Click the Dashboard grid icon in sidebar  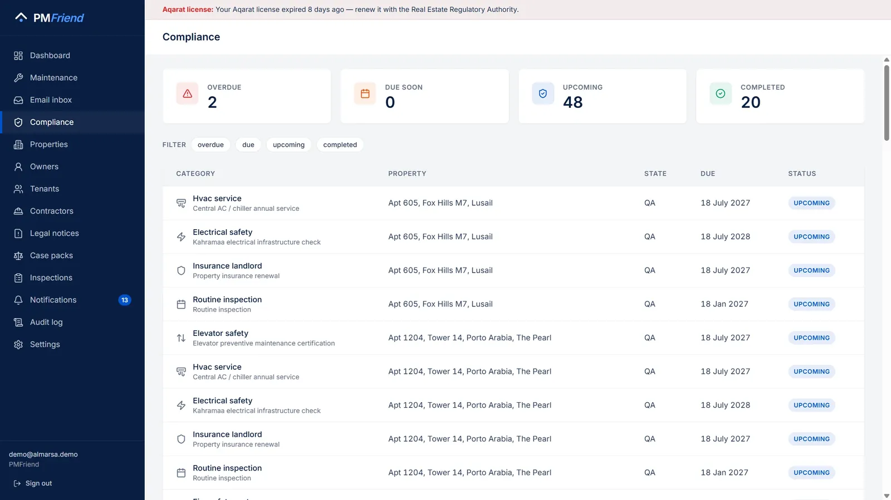[18, 56]
